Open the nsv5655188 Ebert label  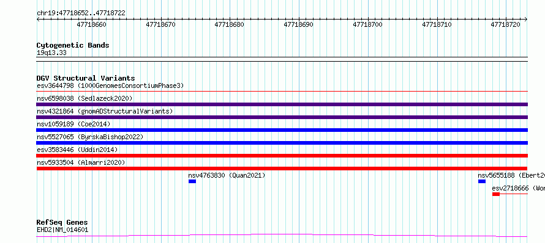[x=511, y=175]
